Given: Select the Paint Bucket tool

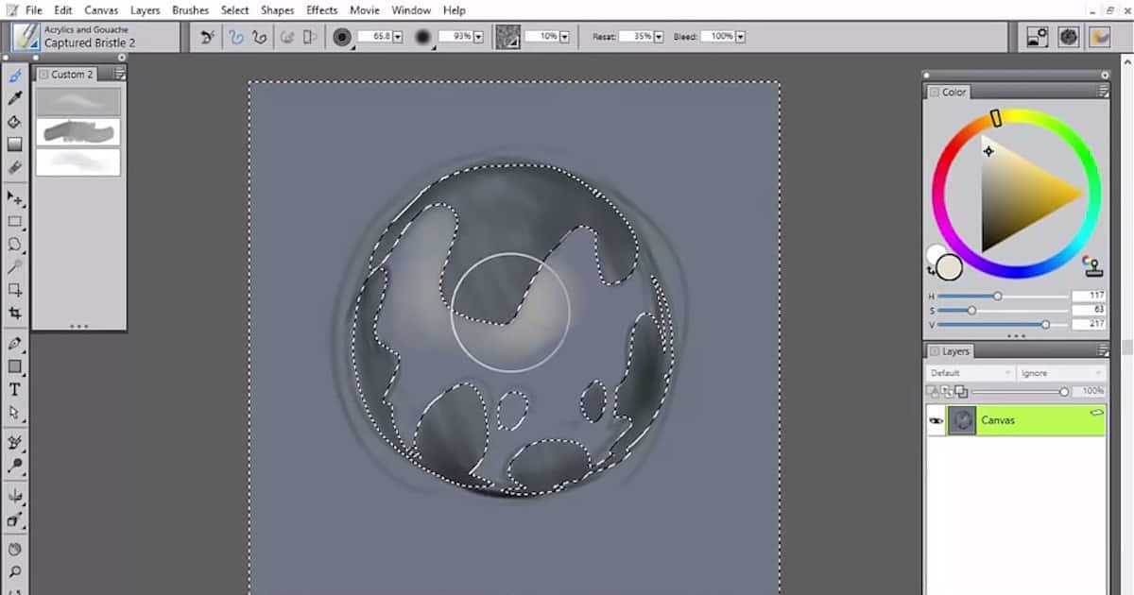Looking at the screenshot, I should pyautogui.click(x=15, y=121).
